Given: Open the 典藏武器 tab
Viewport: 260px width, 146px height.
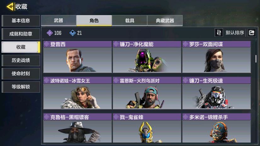Looking at the screenshot, I should [x=165, y=20].
